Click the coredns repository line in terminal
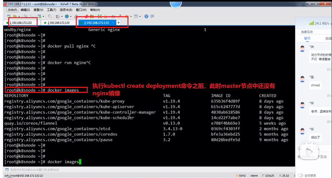This screenshot has width=332, height=178. click(x=61, y=134)
